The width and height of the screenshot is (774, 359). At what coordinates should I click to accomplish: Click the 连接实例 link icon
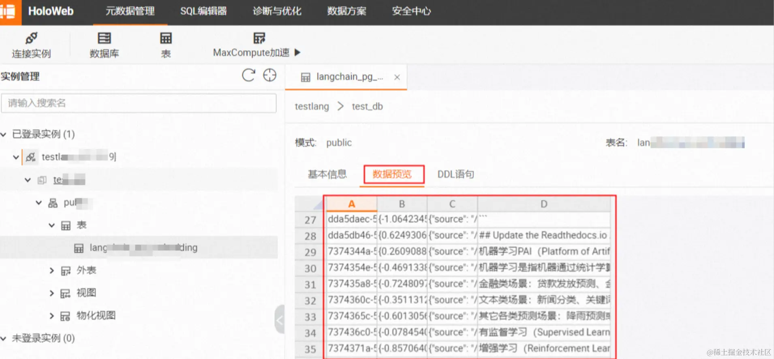tap(31, 38)
